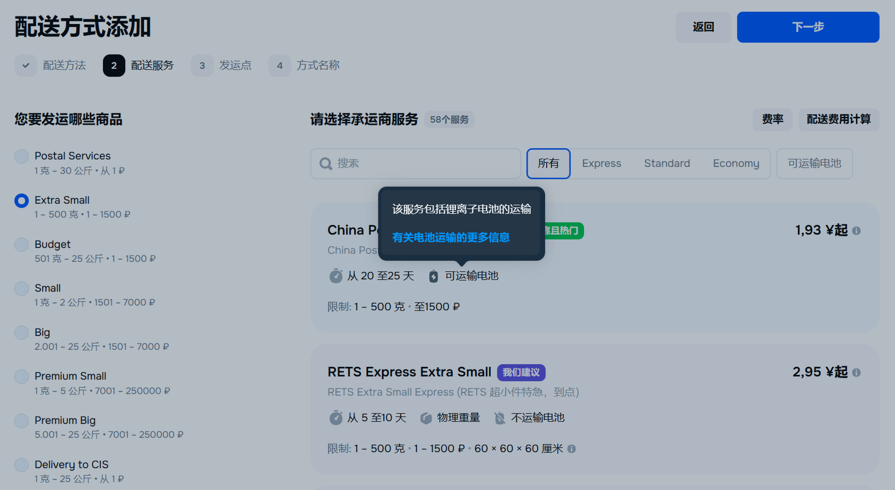Click the no-battery icon beside 不运输电池
This screenshot has width=895, height=490.
coord(499,418)
